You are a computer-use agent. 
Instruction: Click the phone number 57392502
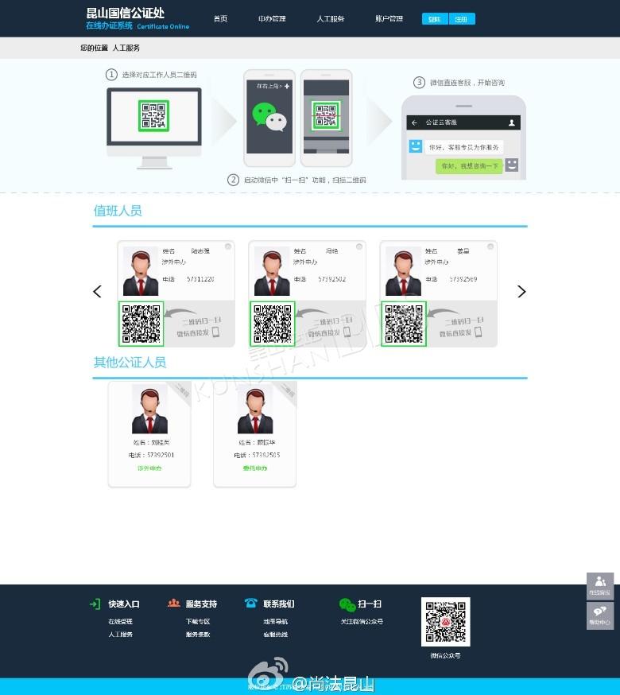[x=332, y=279]
